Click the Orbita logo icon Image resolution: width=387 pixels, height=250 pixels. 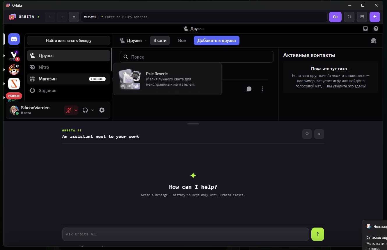(x=12, y=17)
